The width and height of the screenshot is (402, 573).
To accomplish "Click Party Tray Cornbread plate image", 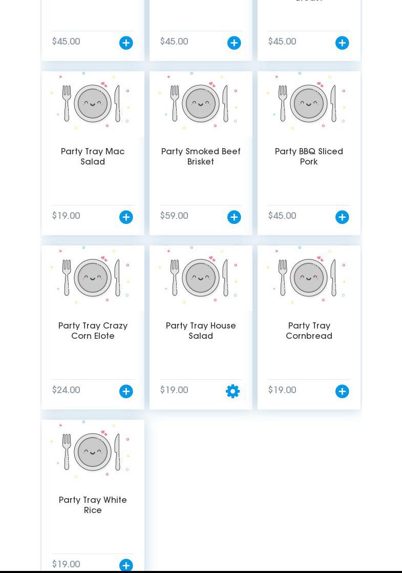I will (x=309, y=277).
